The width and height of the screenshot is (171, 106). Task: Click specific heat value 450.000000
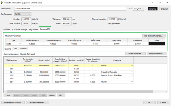tap(60, 65)
